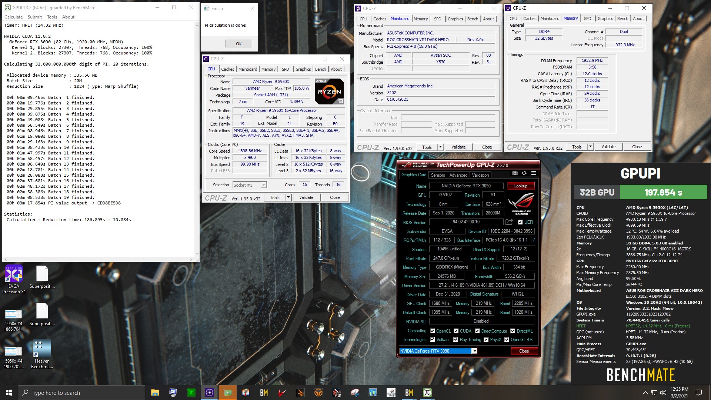Screen dimensions: 711x400
Task: Open Calculate menu in GPUPI
Action: click(13, 17)
